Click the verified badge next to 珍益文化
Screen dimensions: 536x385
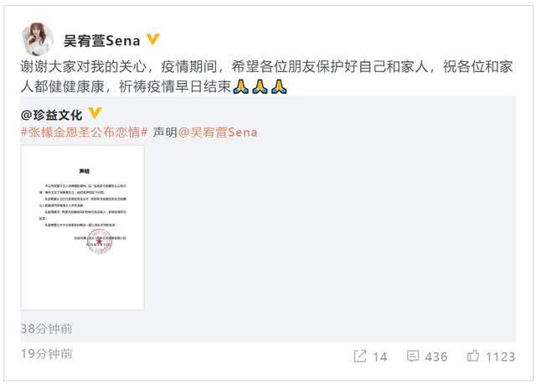point(95,113)
